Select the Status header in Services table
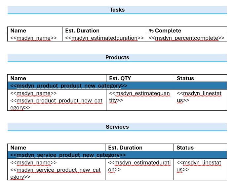Image resolution: width=235 pixels, height=187 pixels. pyautogui.click(x=185, y=148)
